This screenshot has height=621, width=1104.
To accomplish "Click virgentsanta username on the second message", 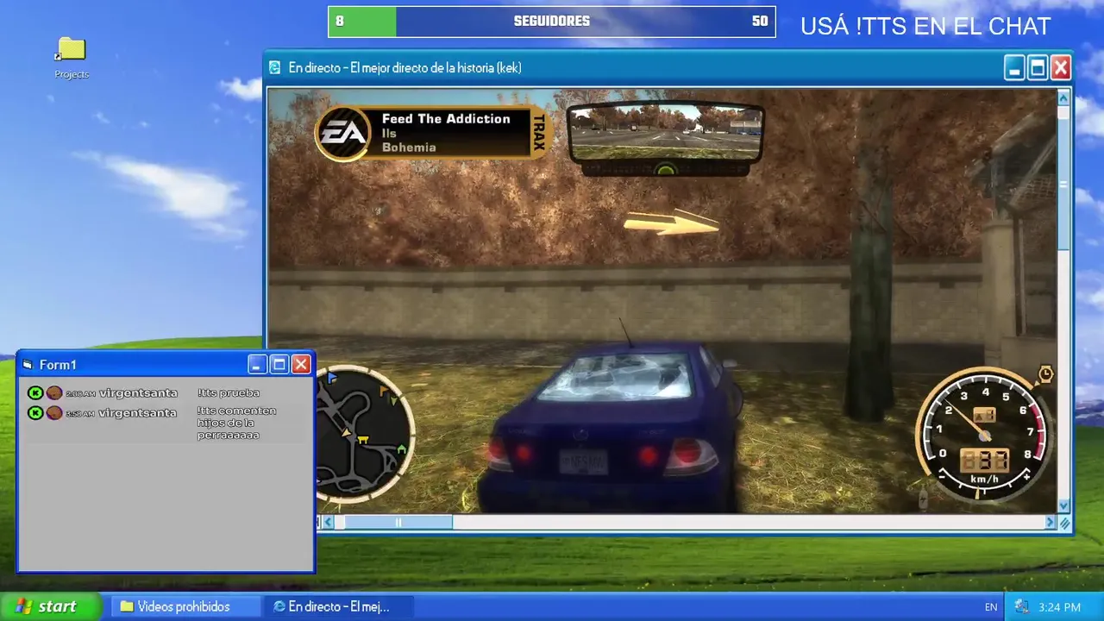I will pyautogui.click(x=138, y=412).
